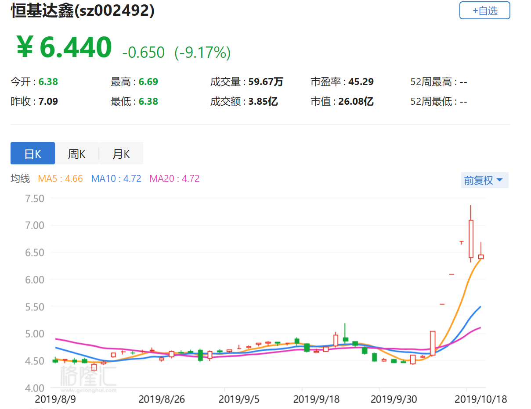
Task: Click the -0.650 price change value
Action: click(143, 53)
